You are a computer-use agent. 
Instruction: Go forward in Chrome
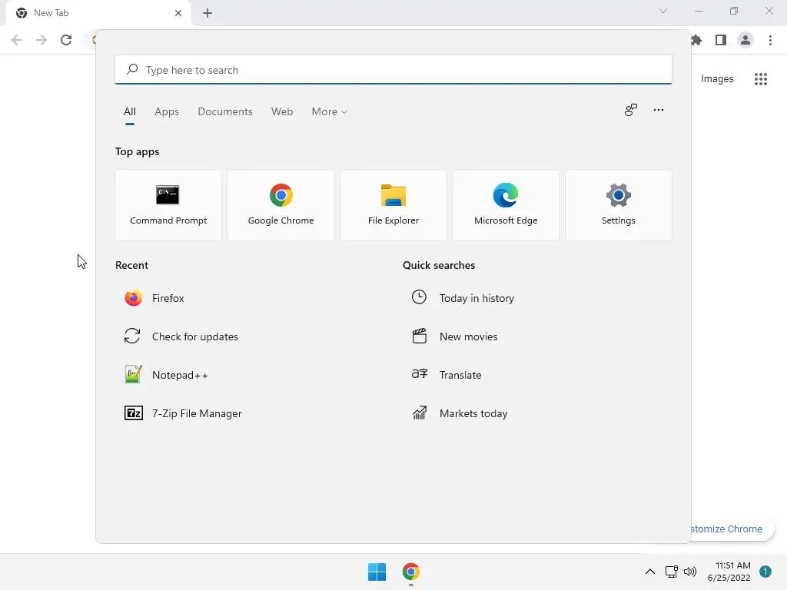tap(42, 40)
